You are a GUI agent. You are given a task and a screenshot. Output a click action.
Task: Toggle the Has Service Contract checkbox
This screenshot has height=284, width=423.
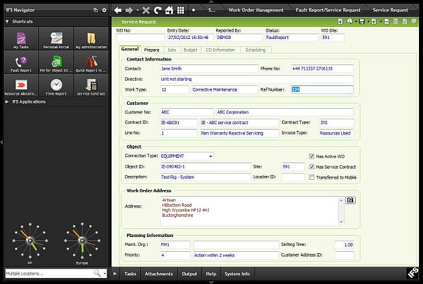coord(312,167)
